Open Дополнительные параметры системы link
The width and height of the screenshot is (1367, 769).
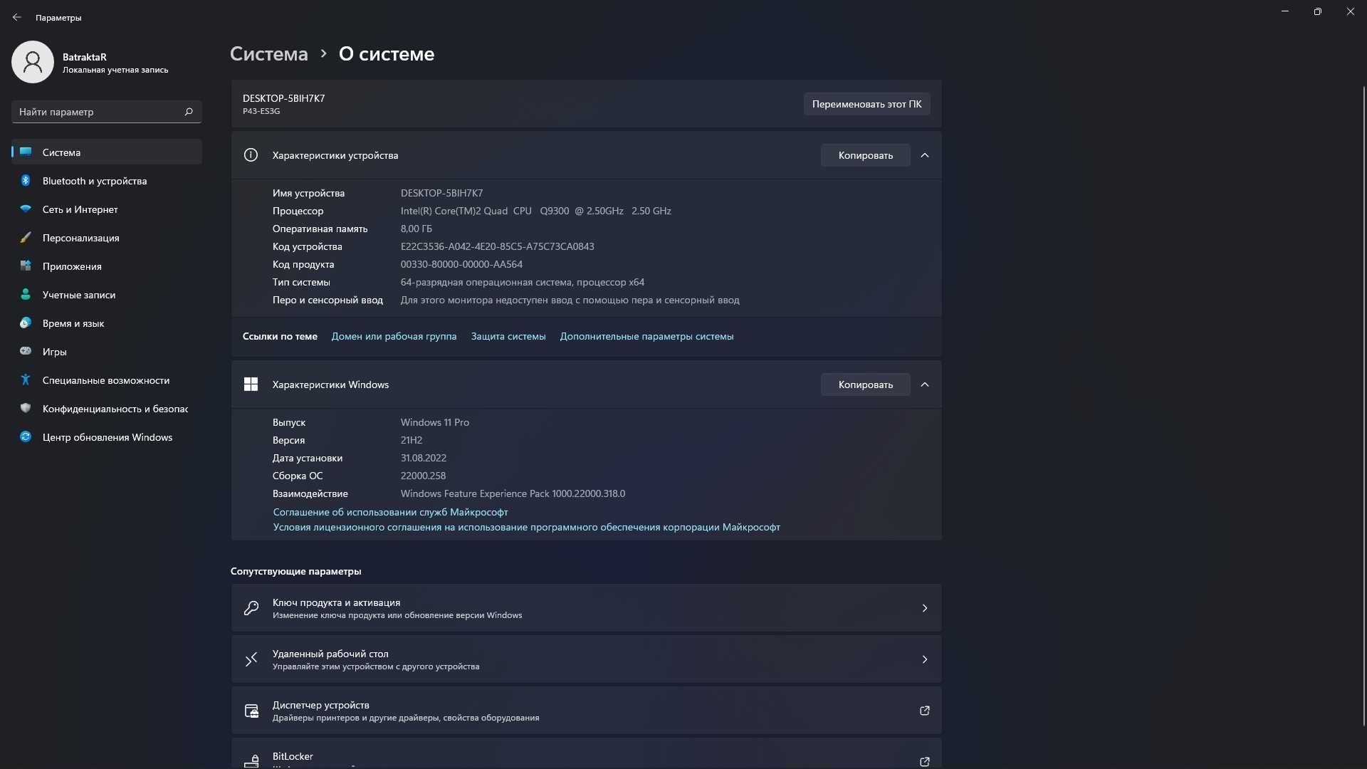pos(646,336)
